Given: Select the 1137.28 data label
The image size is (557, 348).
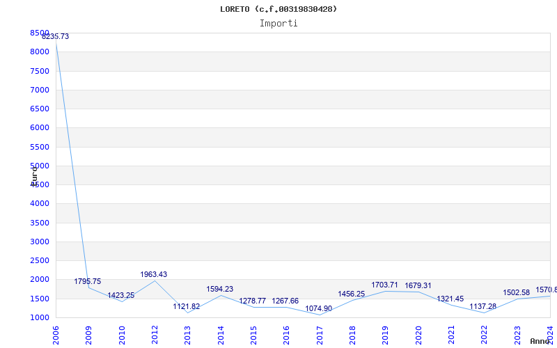Looking at the screenshot, I should 483,306.
